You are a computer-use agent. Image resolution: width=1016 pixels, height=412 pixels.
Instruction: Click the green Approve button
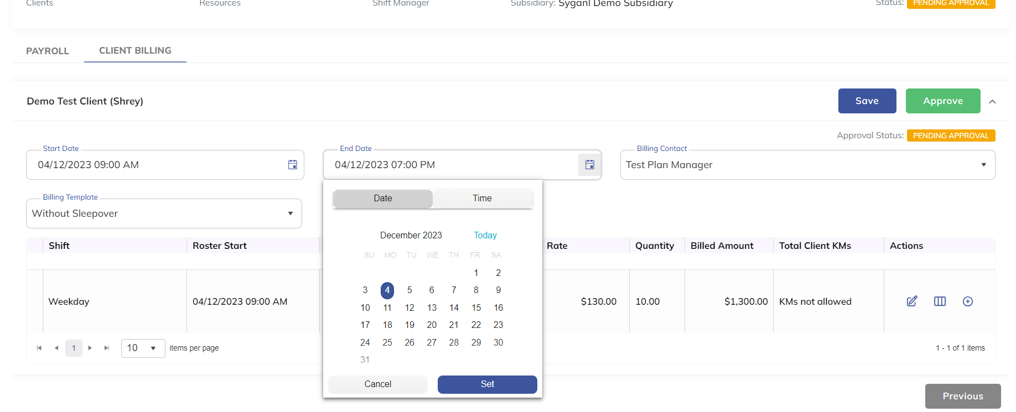(x=942, y=101)
